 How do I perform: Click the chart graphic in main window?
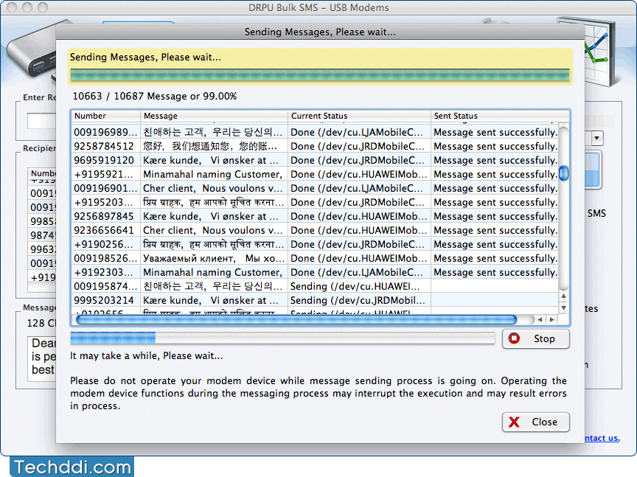(x=599, y=51)
